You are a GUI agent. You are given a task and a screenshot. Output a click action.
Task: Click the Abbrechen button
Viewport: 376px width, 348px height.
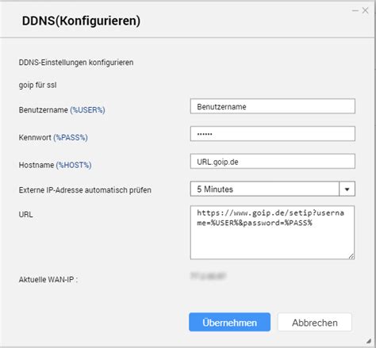(x=315, y=322)
